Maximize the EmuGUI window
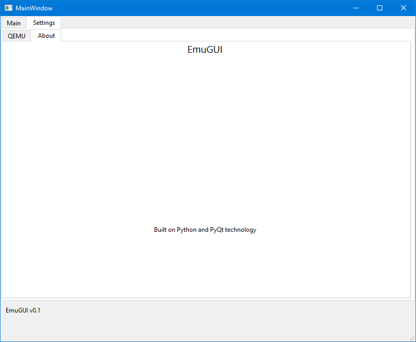 (379, 8)
